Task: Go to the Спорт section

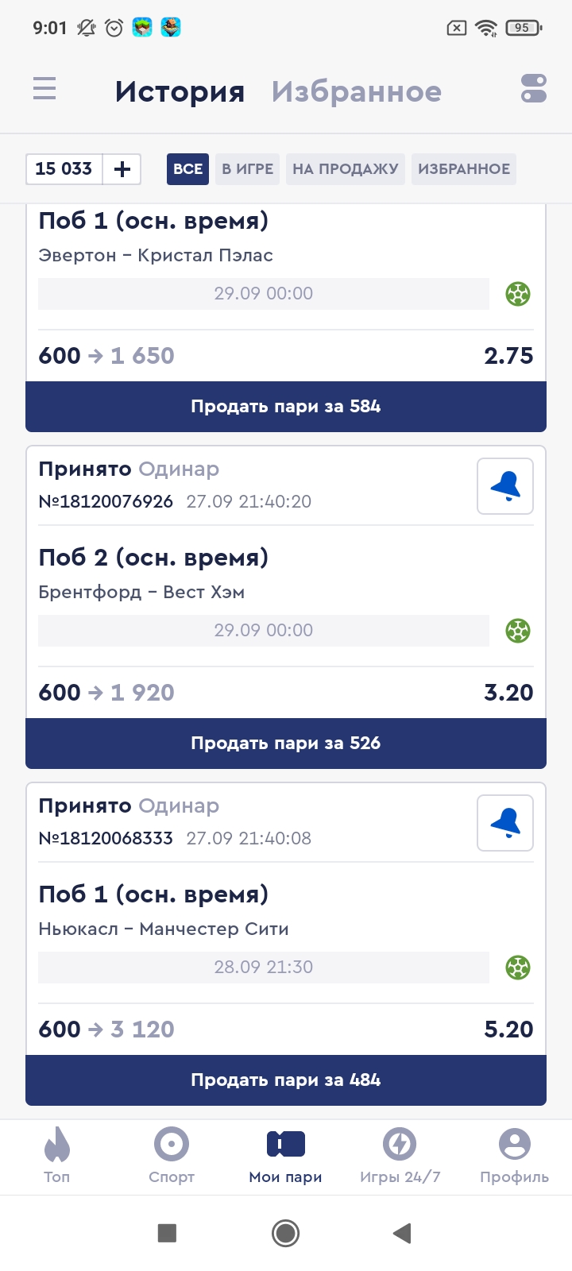Action: click(172, 1156)
